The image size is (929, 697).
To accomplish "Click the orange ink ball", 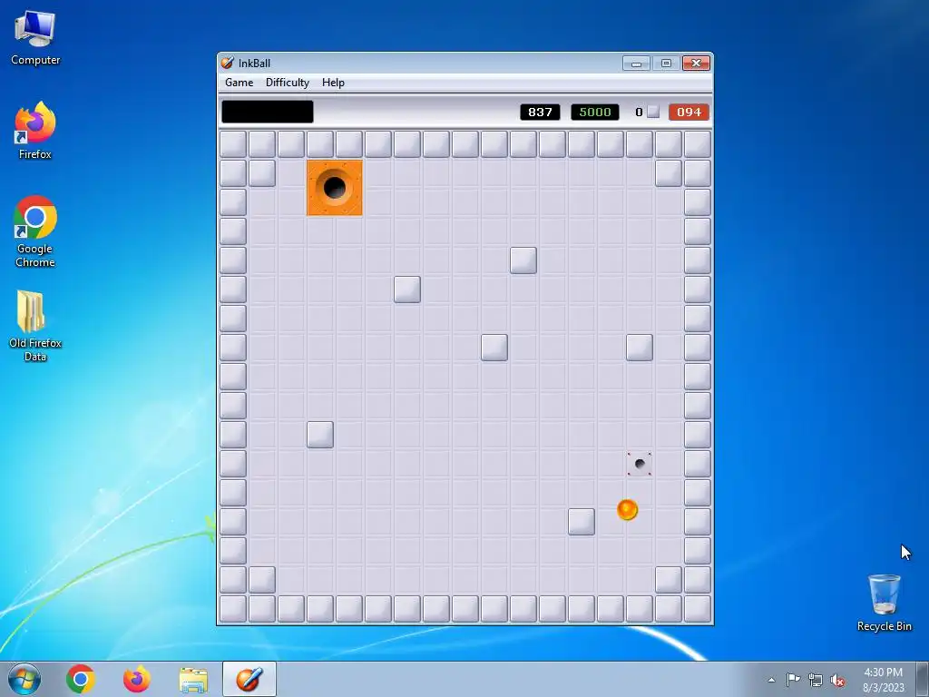I will 628,510.
